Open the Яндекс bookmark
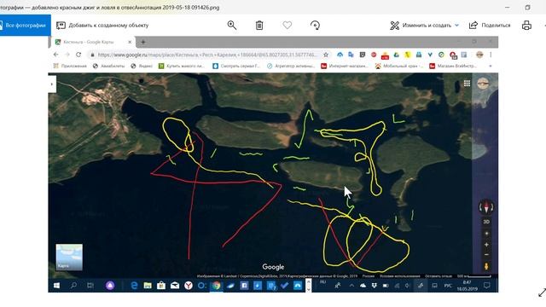 click(x=142, y=66)
